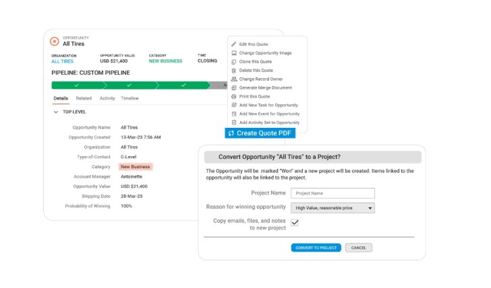
Task: Click the document icon for Generate Merge Document
Action: (x=234, y=87)
